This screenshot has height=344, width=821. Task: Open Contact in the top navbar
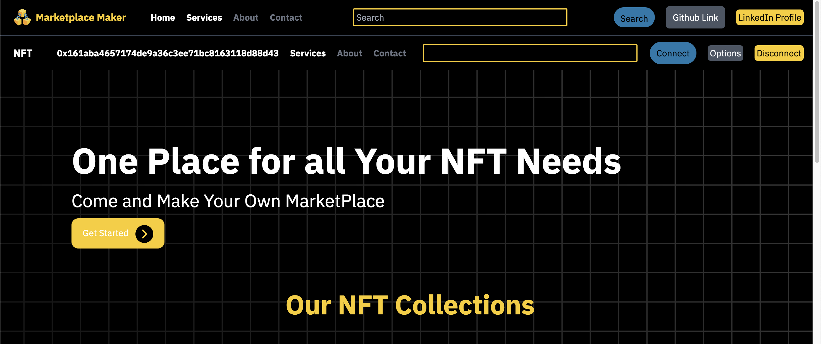[x=286, y=18]
